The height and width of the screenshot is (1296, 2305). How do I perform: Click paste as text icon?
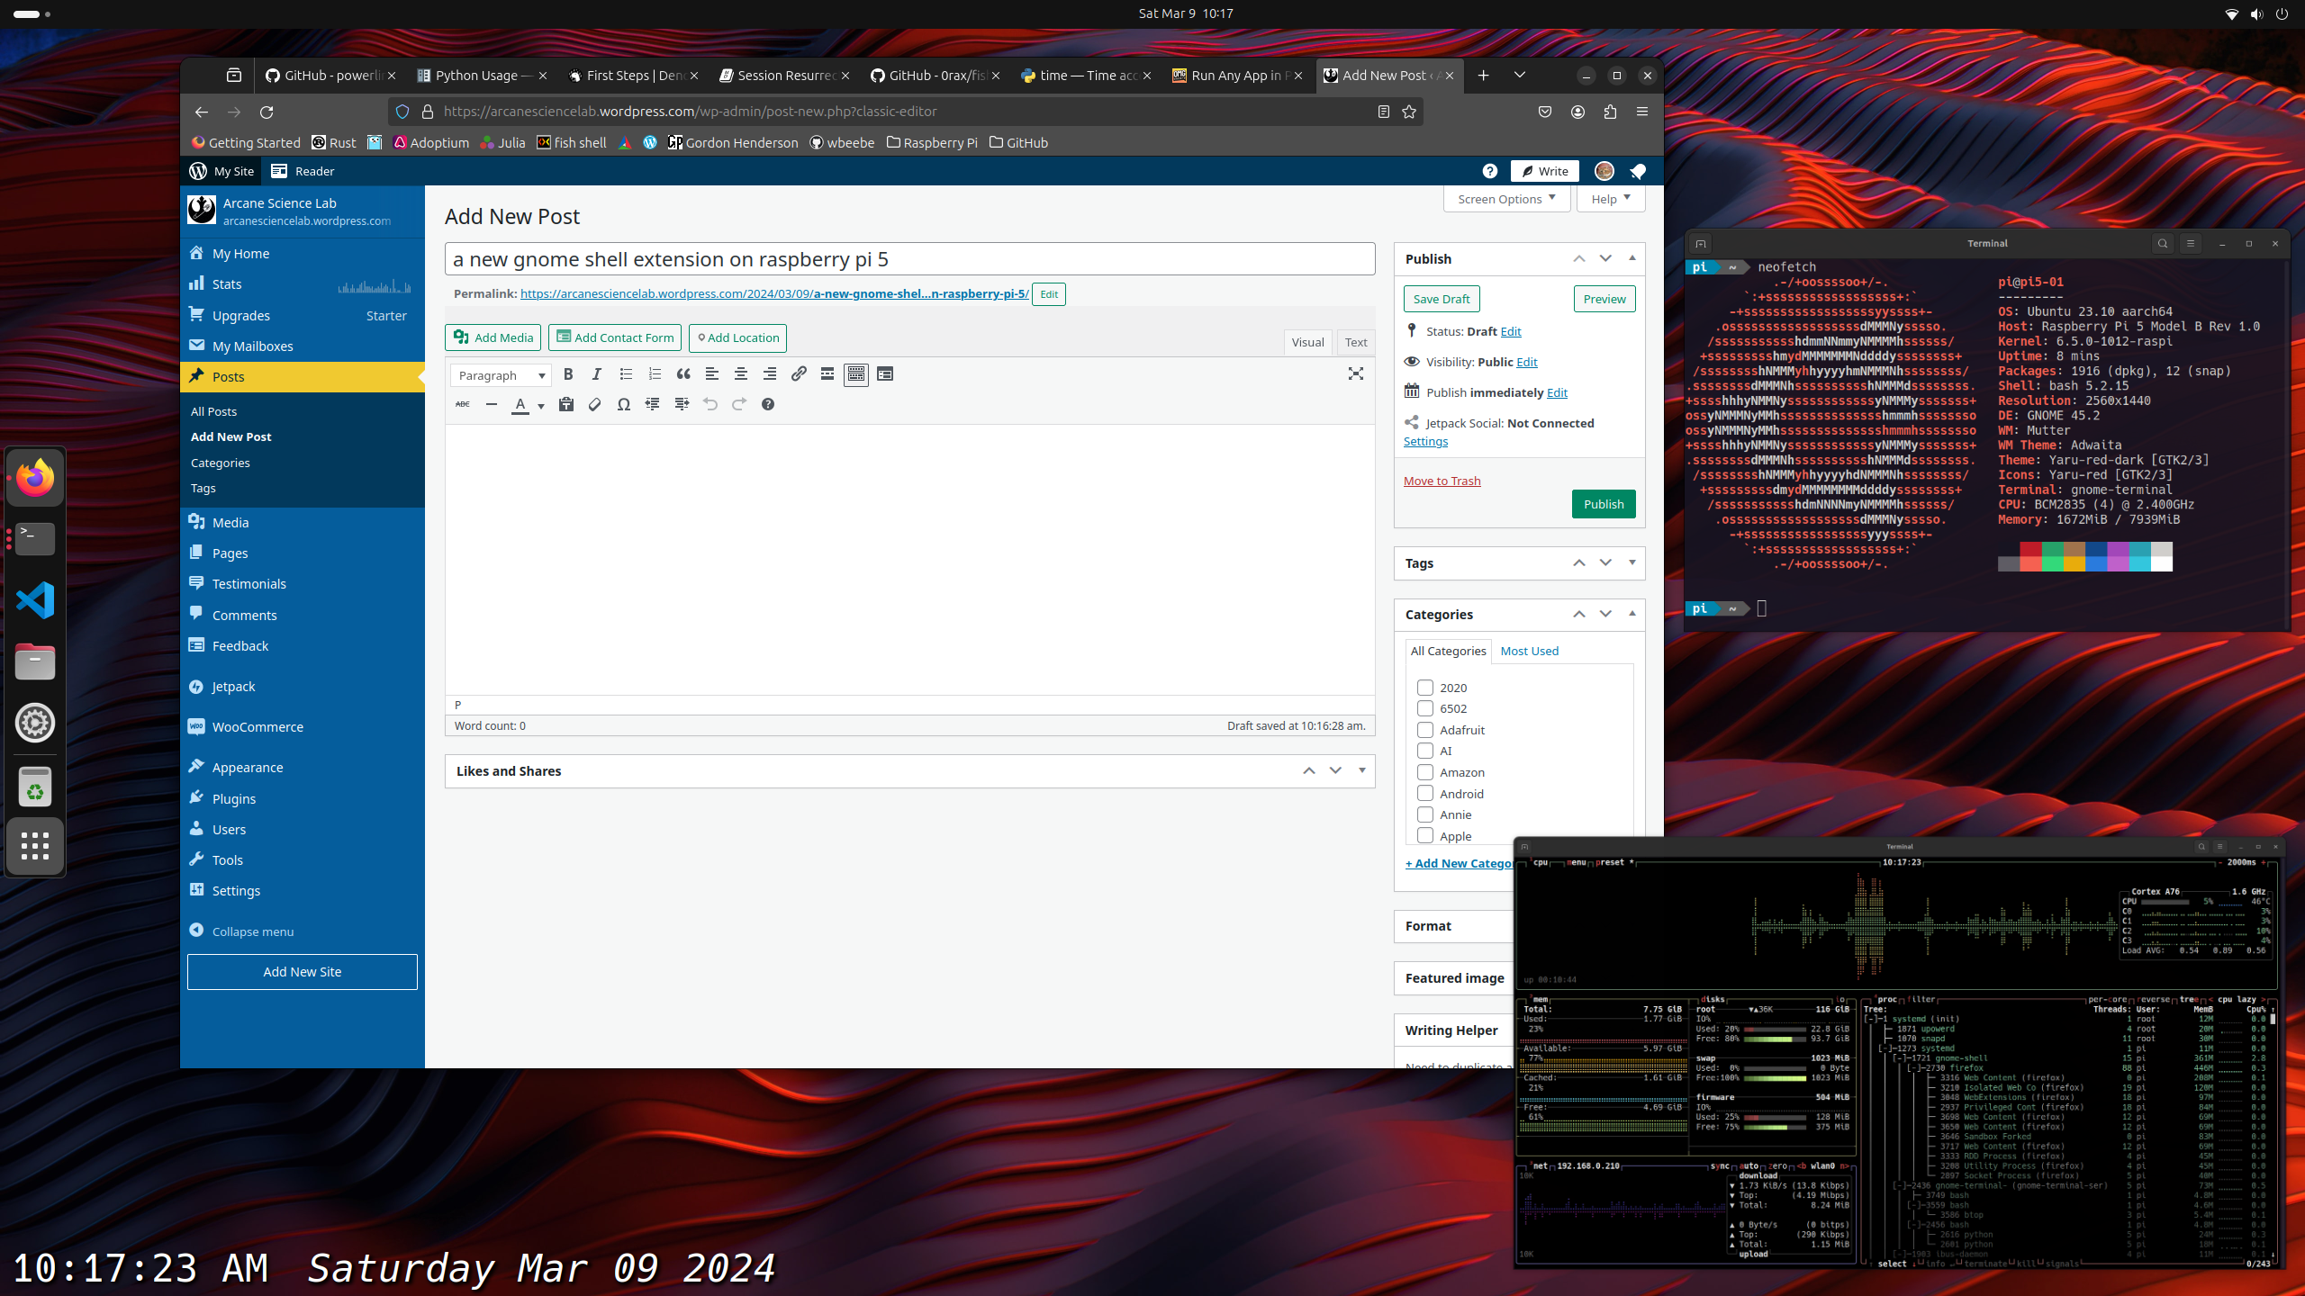(x=566, y=405)
